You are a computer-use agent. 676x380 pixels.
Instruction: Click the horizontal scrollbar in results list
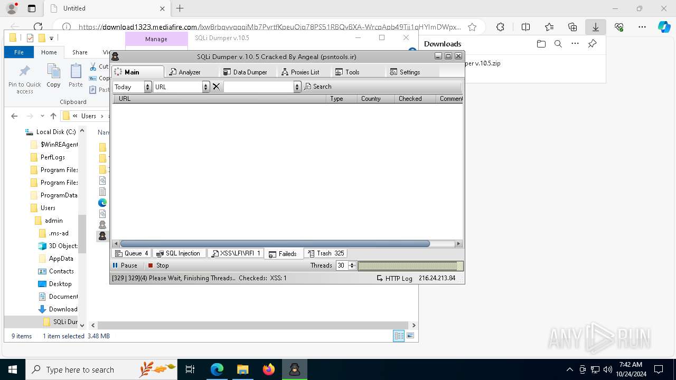[x=275, y=244]
